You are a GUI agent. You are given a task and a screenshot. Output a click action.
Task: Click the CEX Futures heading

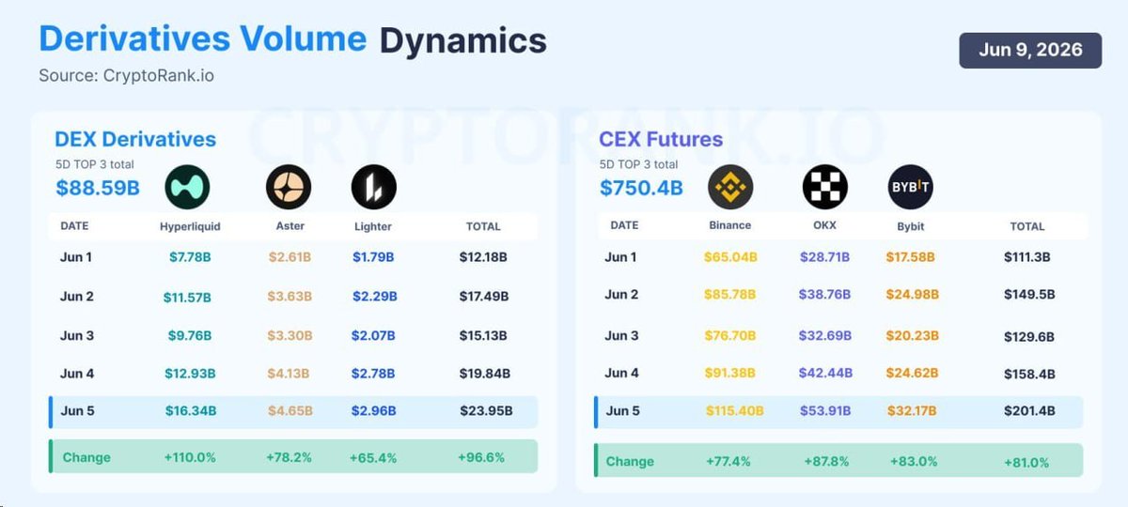pyautogui.click(x=661, y=139)
